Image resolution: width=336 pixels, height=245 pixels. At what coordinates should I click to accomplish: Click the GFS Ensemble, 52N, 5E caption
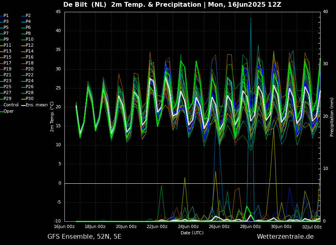pyautogui.click(x=84, y=237)
